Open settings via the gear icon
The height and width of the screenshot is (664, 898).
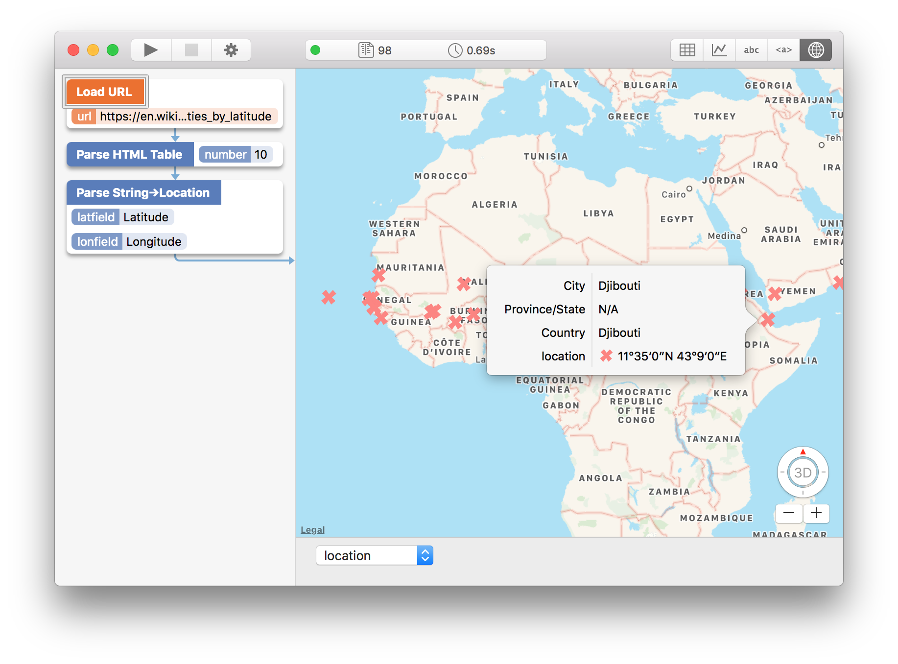click(231, 50)
